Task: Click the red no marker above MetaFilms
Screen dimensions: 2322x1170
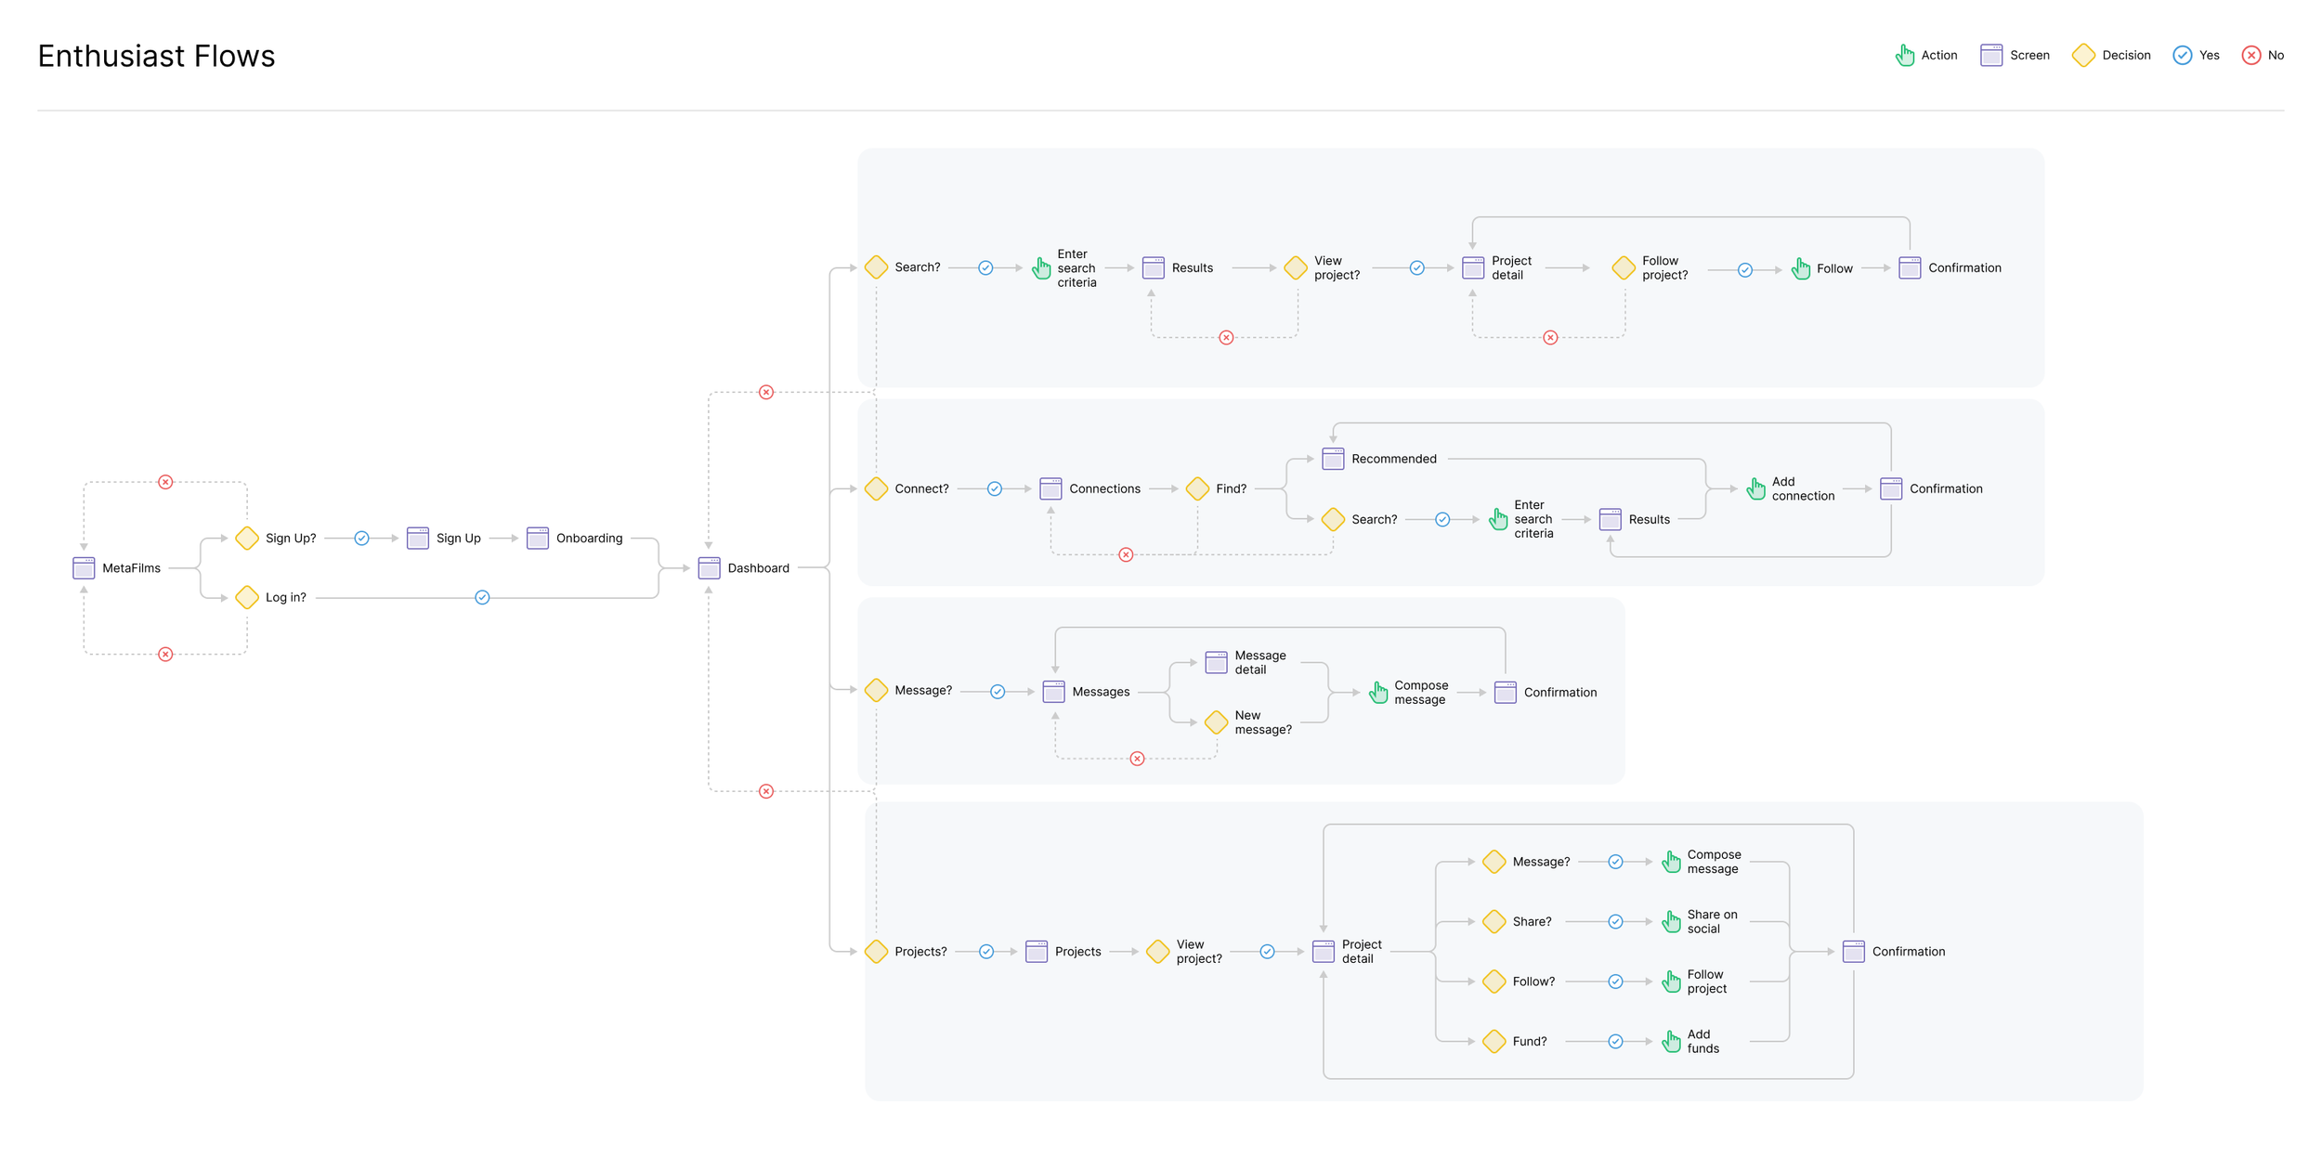Action: [x=165, y=482]
